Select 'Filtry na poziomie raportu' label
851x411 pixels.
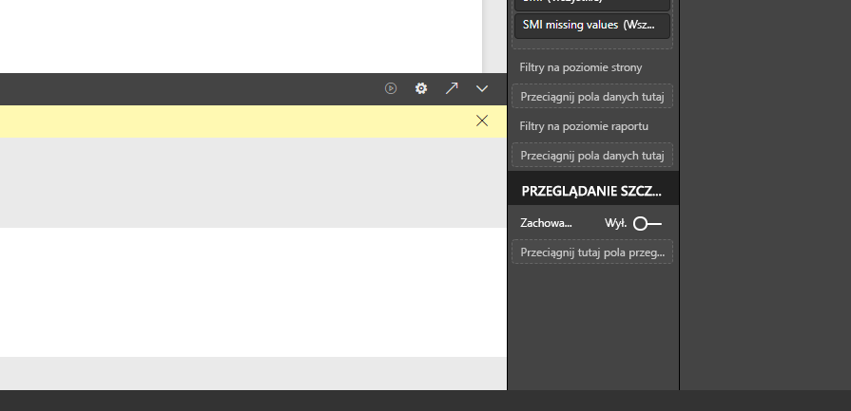[x=584, y=126]
